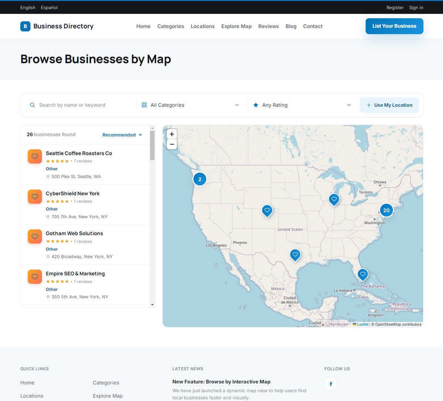
Task: Open footer Explore Map quick link
Action: pos(108,396)
